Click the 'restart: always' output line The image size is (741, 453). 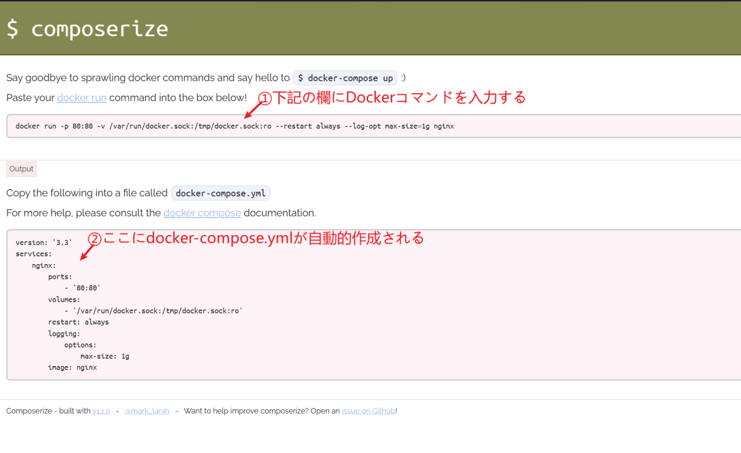(78, 322)
